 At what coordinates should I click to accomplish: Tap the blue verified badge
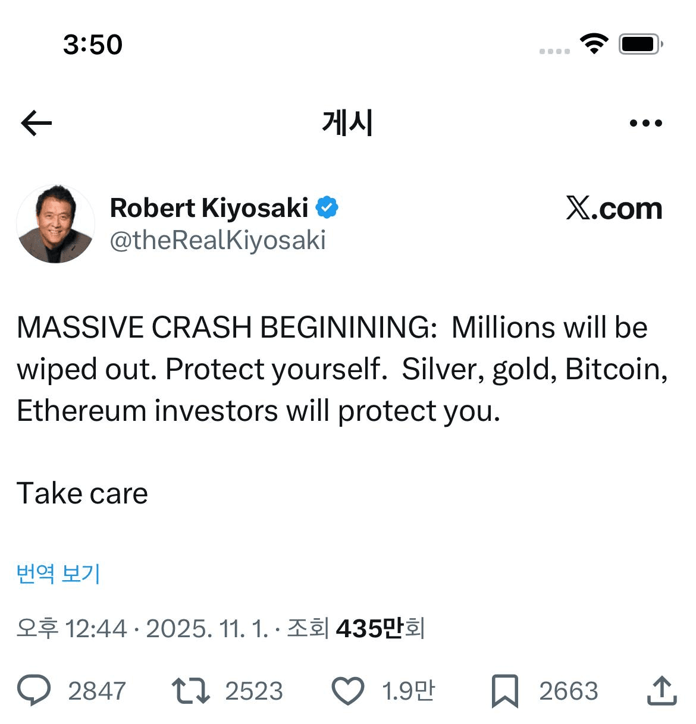point(327,207)
